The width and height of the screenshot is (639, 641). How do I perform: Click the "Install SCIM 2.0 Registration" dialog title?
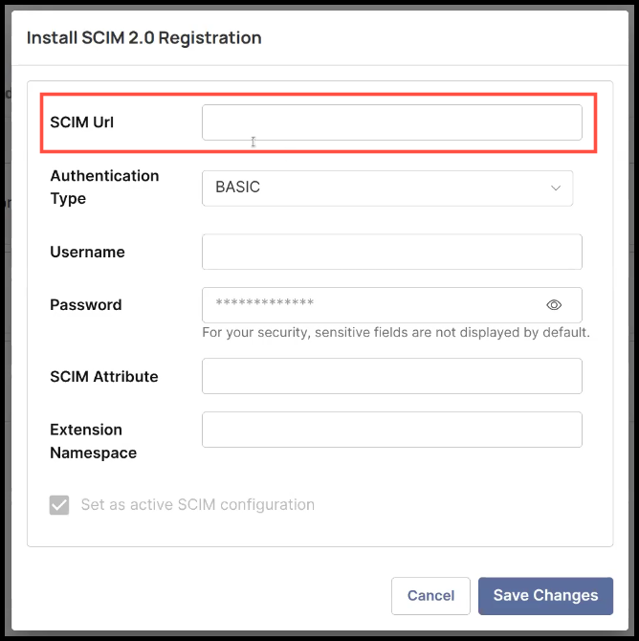coord(143,38)
